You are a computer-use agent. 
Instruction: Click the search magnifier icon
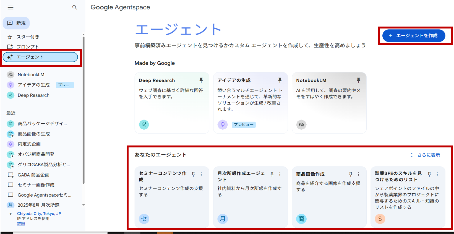[75, 7]
